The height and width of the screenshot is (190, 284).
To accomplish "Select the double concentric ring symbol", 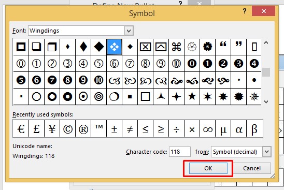I will (x=98, y=97).
